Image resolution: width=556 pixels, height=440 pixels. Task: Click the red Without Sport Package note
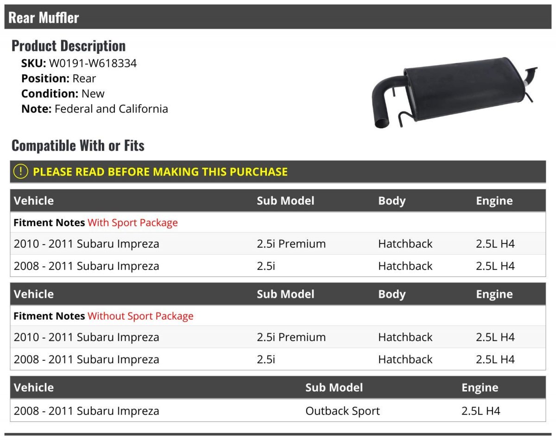coord(140,316)
